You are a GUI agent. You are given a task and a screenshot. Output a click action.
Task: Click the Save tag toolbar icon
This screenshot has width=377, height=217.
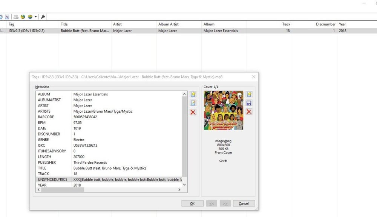click(2, 17)
